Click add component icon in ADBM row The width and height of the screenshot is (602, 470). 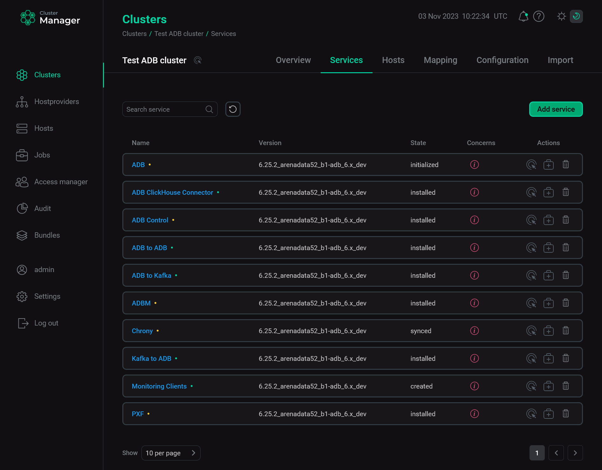click(549, 303)
